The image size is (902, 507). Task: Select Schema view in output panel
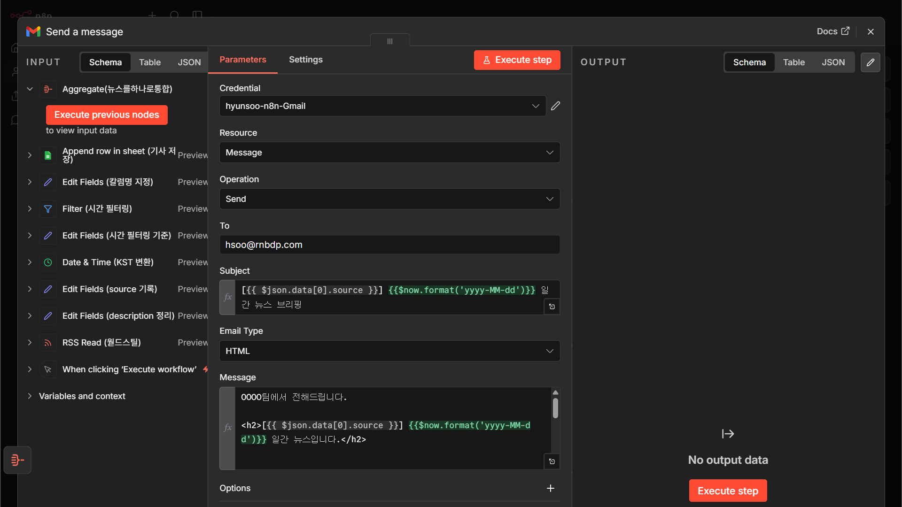(x=749, y=62)
